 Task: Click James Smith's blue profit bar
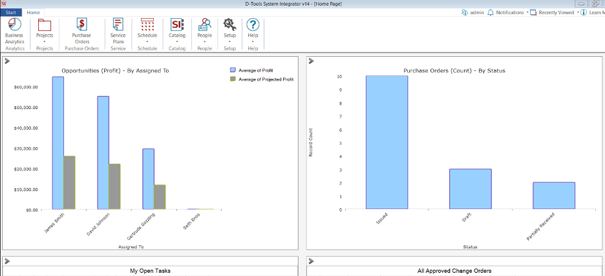click(x=58, y=143)
